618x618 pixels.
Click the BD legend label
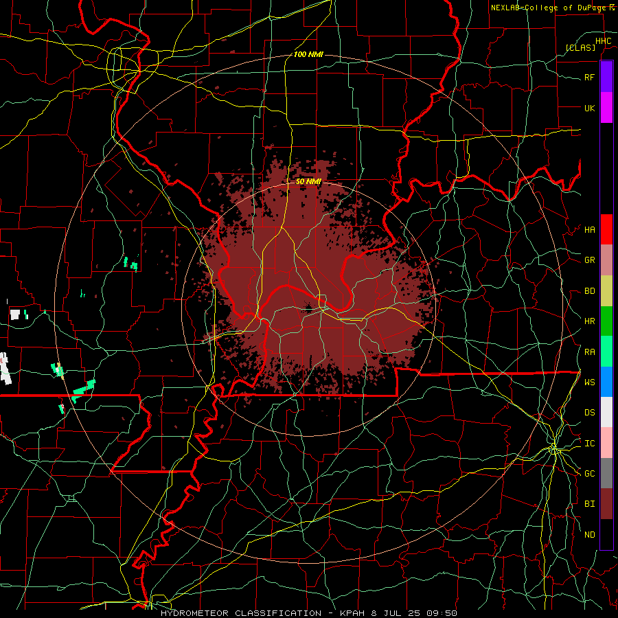[589, 291]
